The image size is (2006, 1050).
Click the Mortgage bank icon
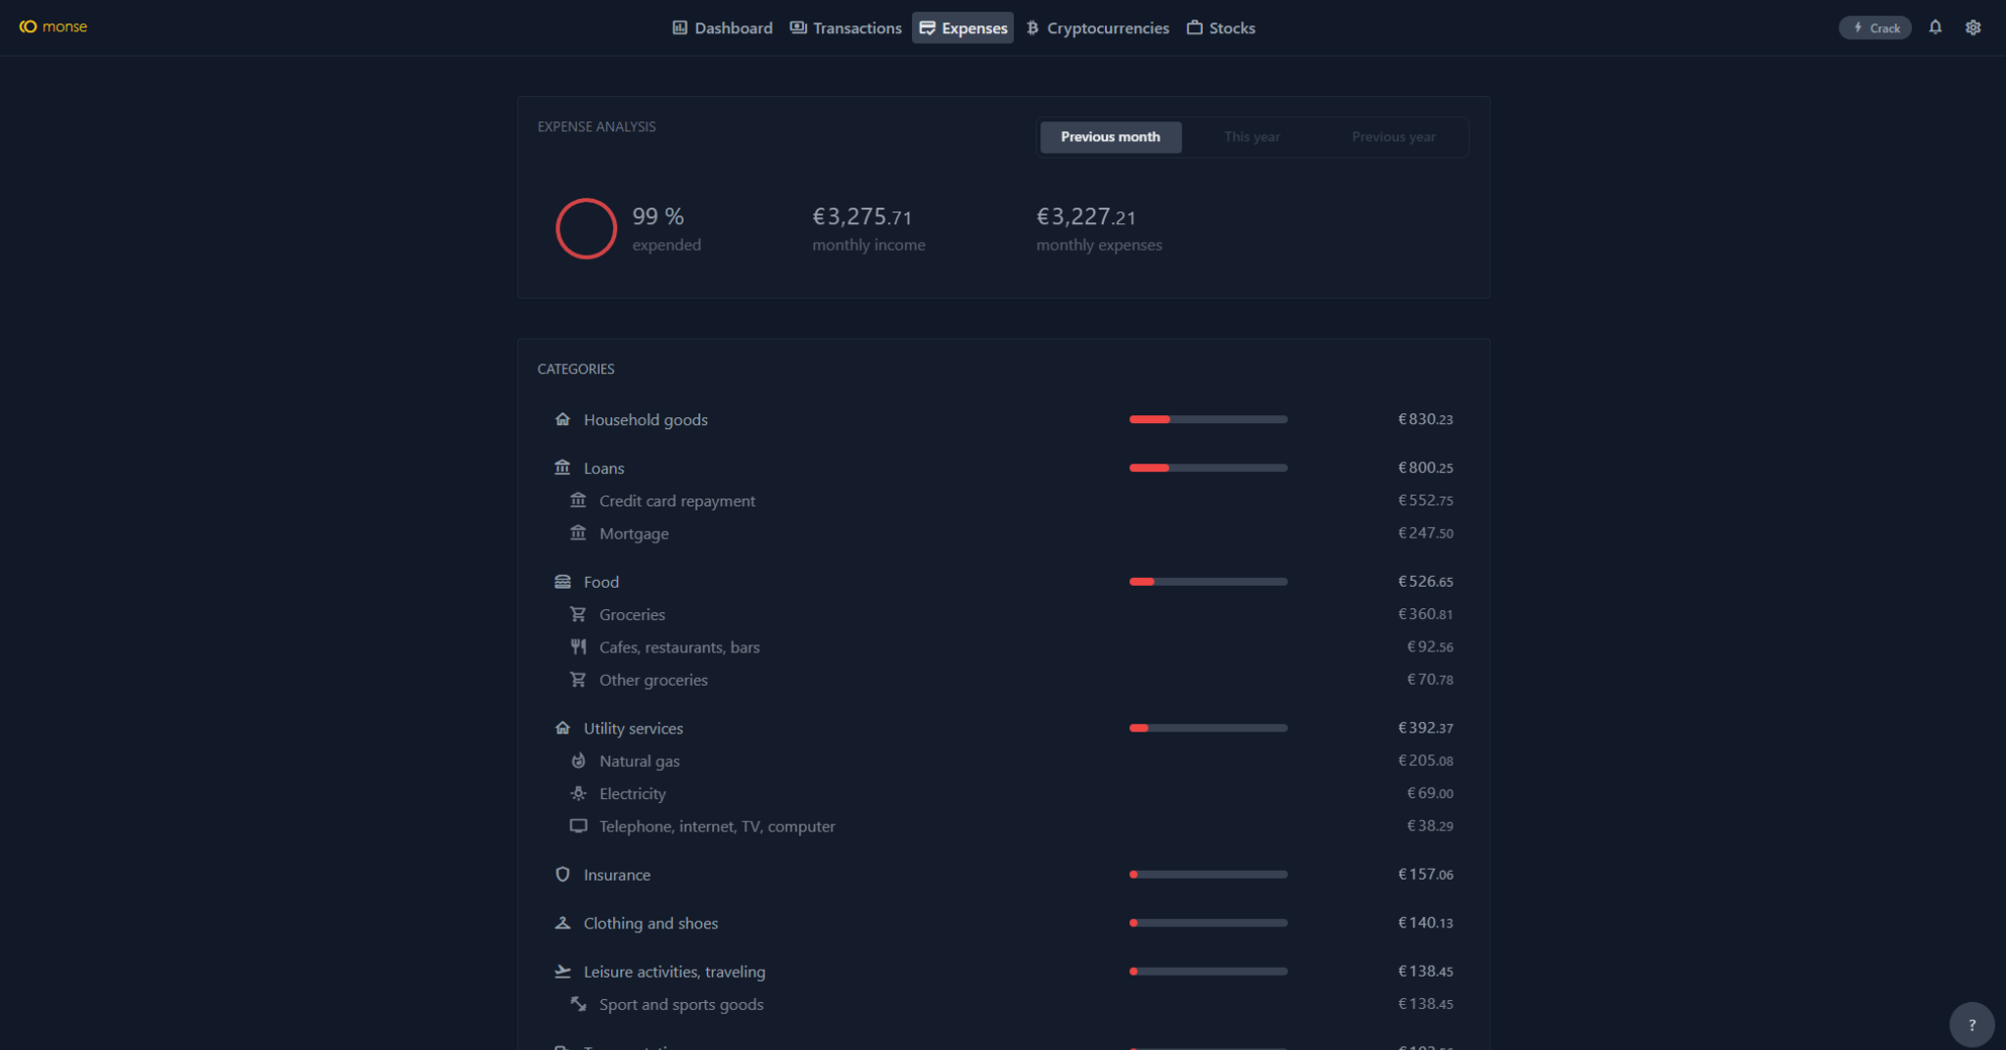click(578, 533)
